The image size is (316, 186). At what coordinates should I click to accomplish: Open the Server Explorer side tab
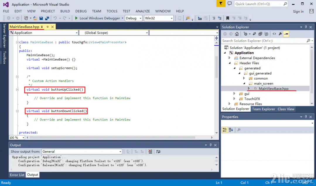point(4,36)
